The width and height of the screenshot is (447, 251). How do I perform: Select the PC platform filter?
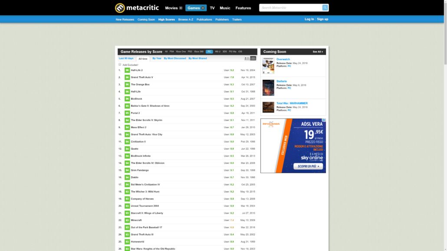(209, 52)
